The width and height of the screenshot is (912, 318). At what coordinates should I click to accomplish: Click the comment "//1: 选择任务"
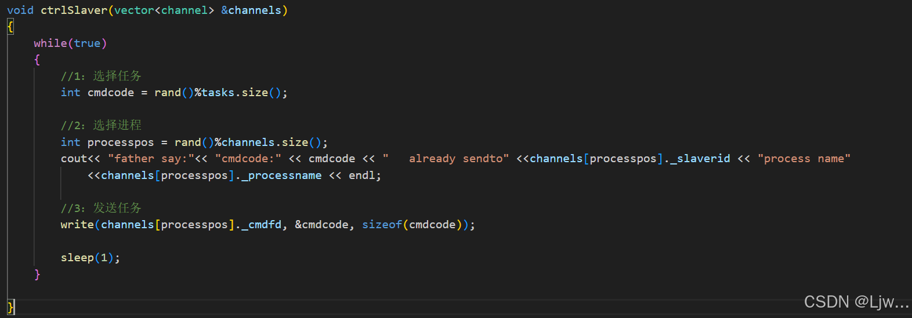coord(101,76)
